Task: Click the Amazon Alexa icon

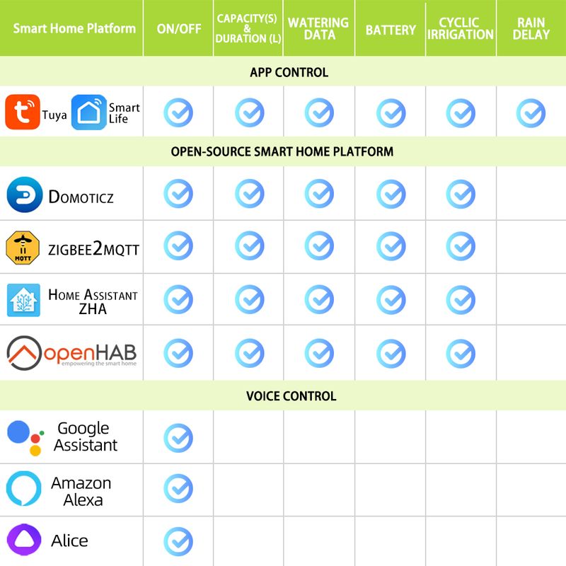Action: [23, 490]
